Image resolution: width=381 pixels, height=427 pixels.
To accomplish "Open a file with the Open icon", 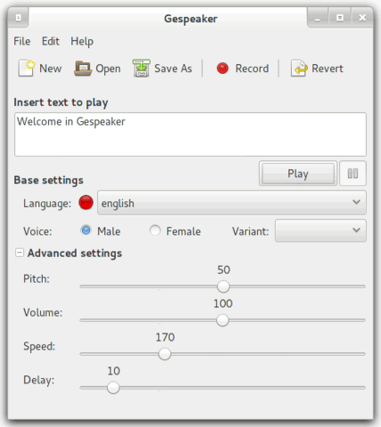I will [x=83, y=68].
